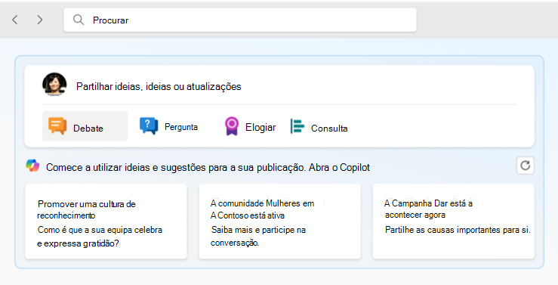The height and width of the screenshot is (285, 558).
Task: Focus the Procurar search field
Action: pyautogui.click(x=240, y=20)
